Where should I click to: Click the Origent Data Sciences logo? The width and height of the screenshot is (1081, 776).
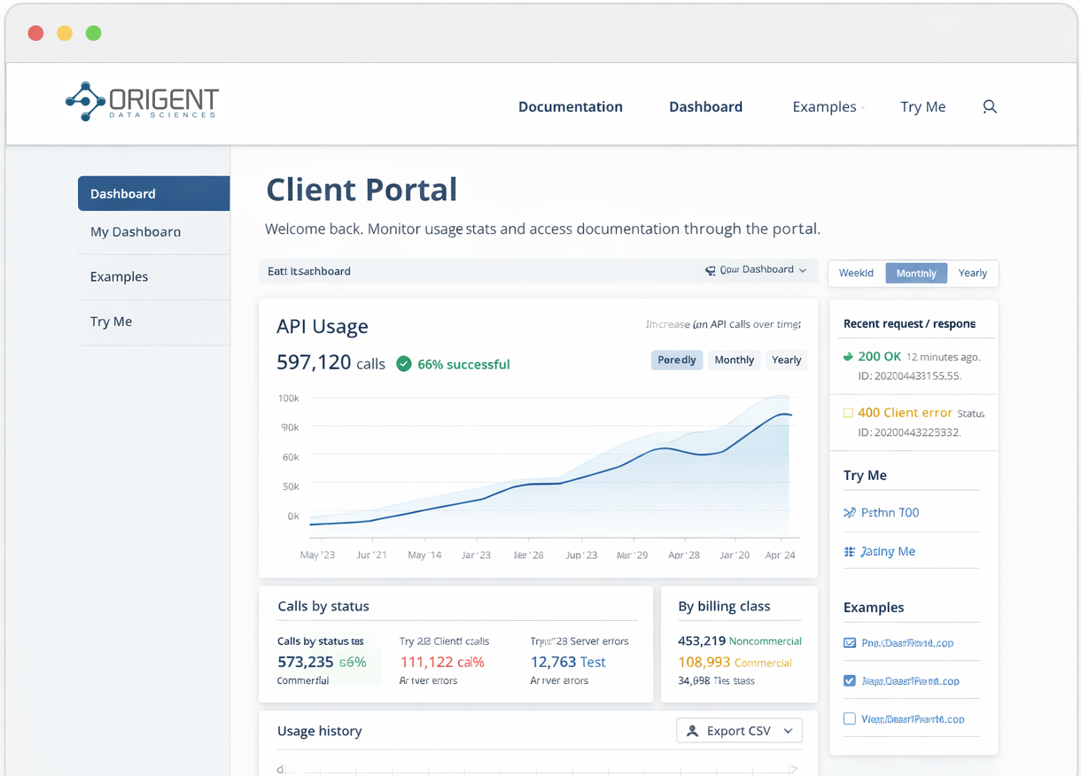[140, 101]
